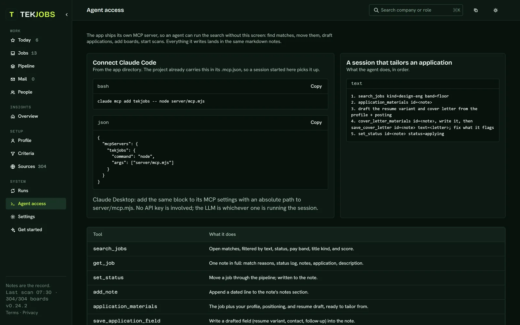The width and height of the screenshot is (520, 325).
Task: Copy the json config block
Action: click(316, 122)
